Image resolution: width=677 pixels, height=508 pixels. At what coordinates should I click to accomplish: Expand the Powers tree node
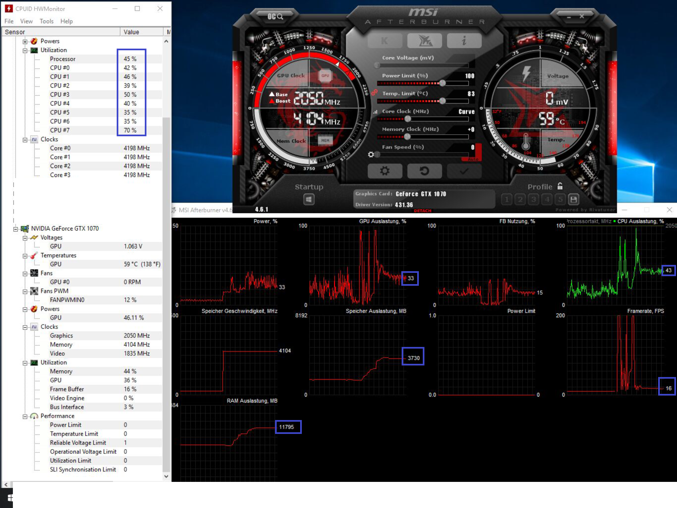pyautogui.click(x=25, y=41)
